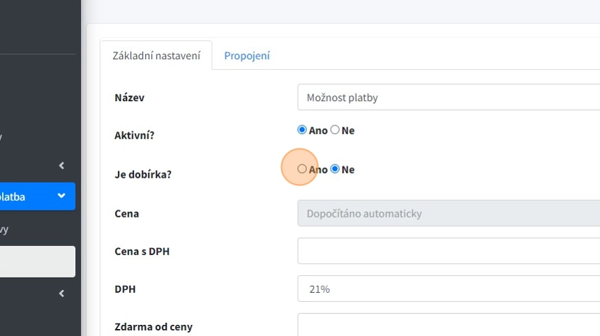Select Ano for Aktivní
Screen dimensions: 600x336
click(302, 130)
